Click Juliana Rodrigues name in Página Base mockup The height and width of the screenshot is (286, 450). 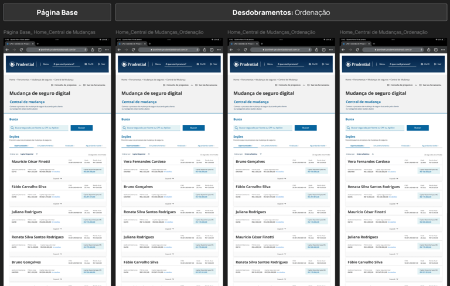point(27,212)
